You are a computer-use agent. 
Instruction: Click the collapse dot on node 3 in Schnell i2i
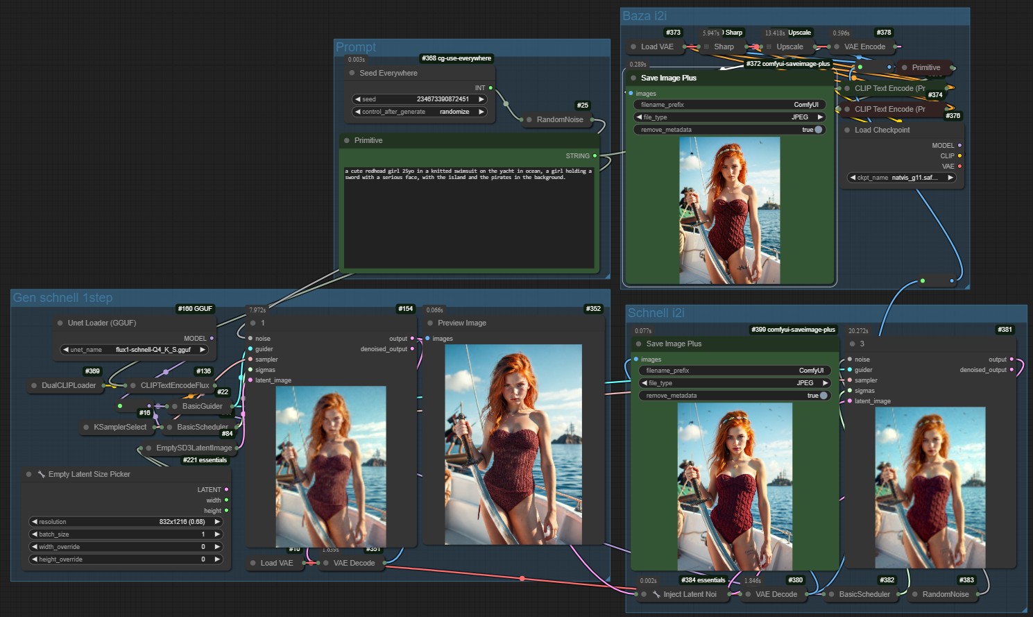[x=853, y=344]
